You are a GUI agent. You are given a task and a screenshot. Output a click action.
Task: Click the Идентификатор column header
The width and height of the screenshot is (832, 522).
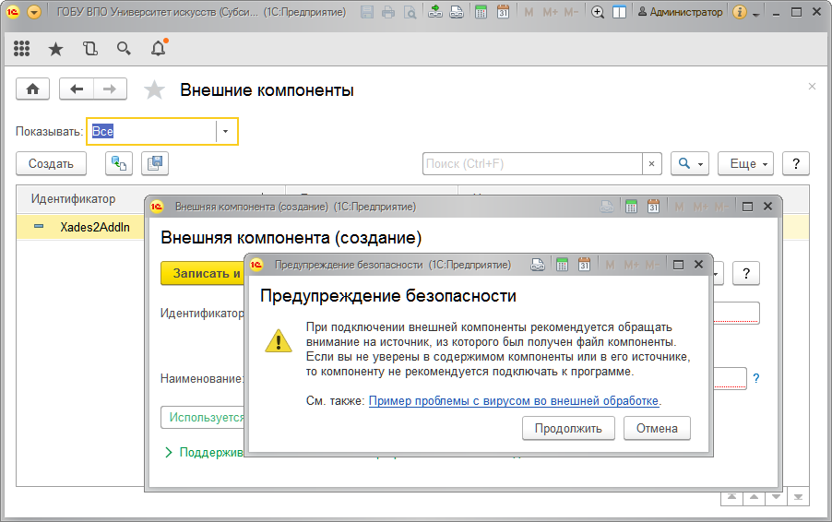(73, 199)
